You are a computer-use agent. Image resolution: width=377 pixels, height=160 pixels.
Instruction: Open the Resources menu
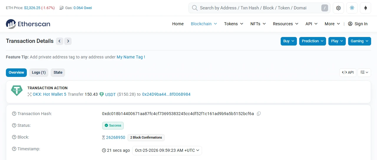[285, 24]
